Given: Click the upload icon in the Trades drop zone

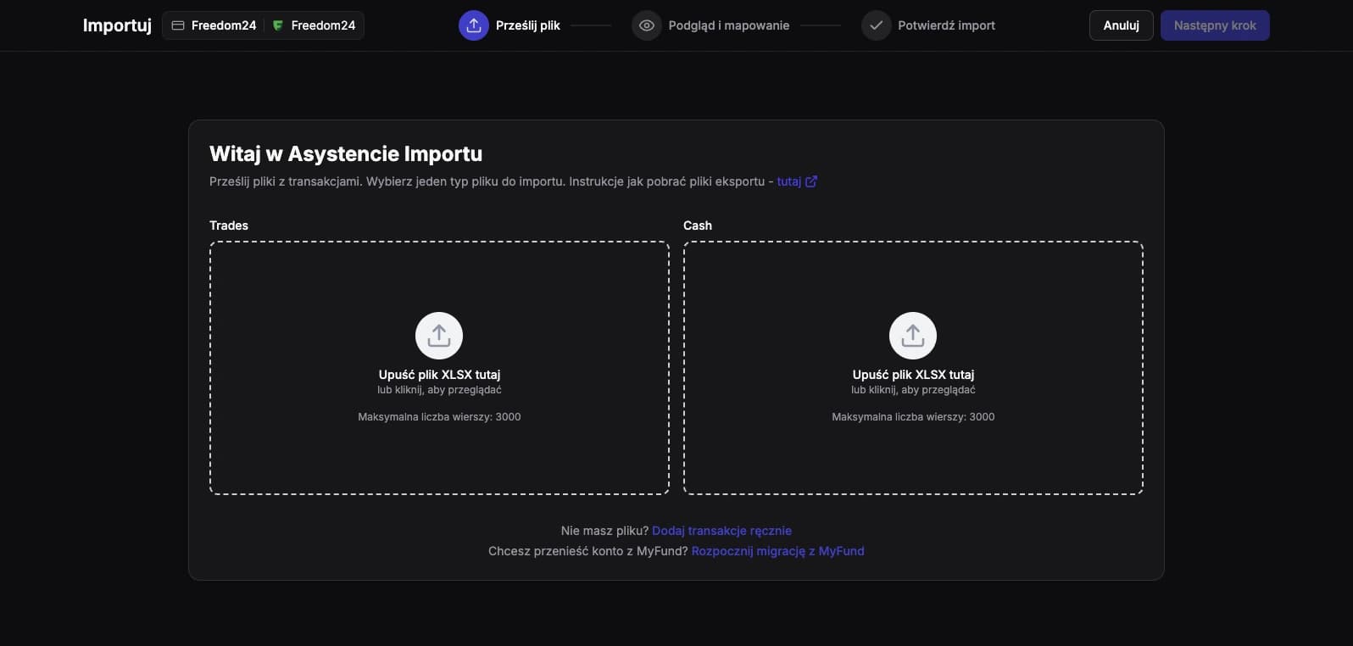Looking at the screenshot, I should 439,336.
